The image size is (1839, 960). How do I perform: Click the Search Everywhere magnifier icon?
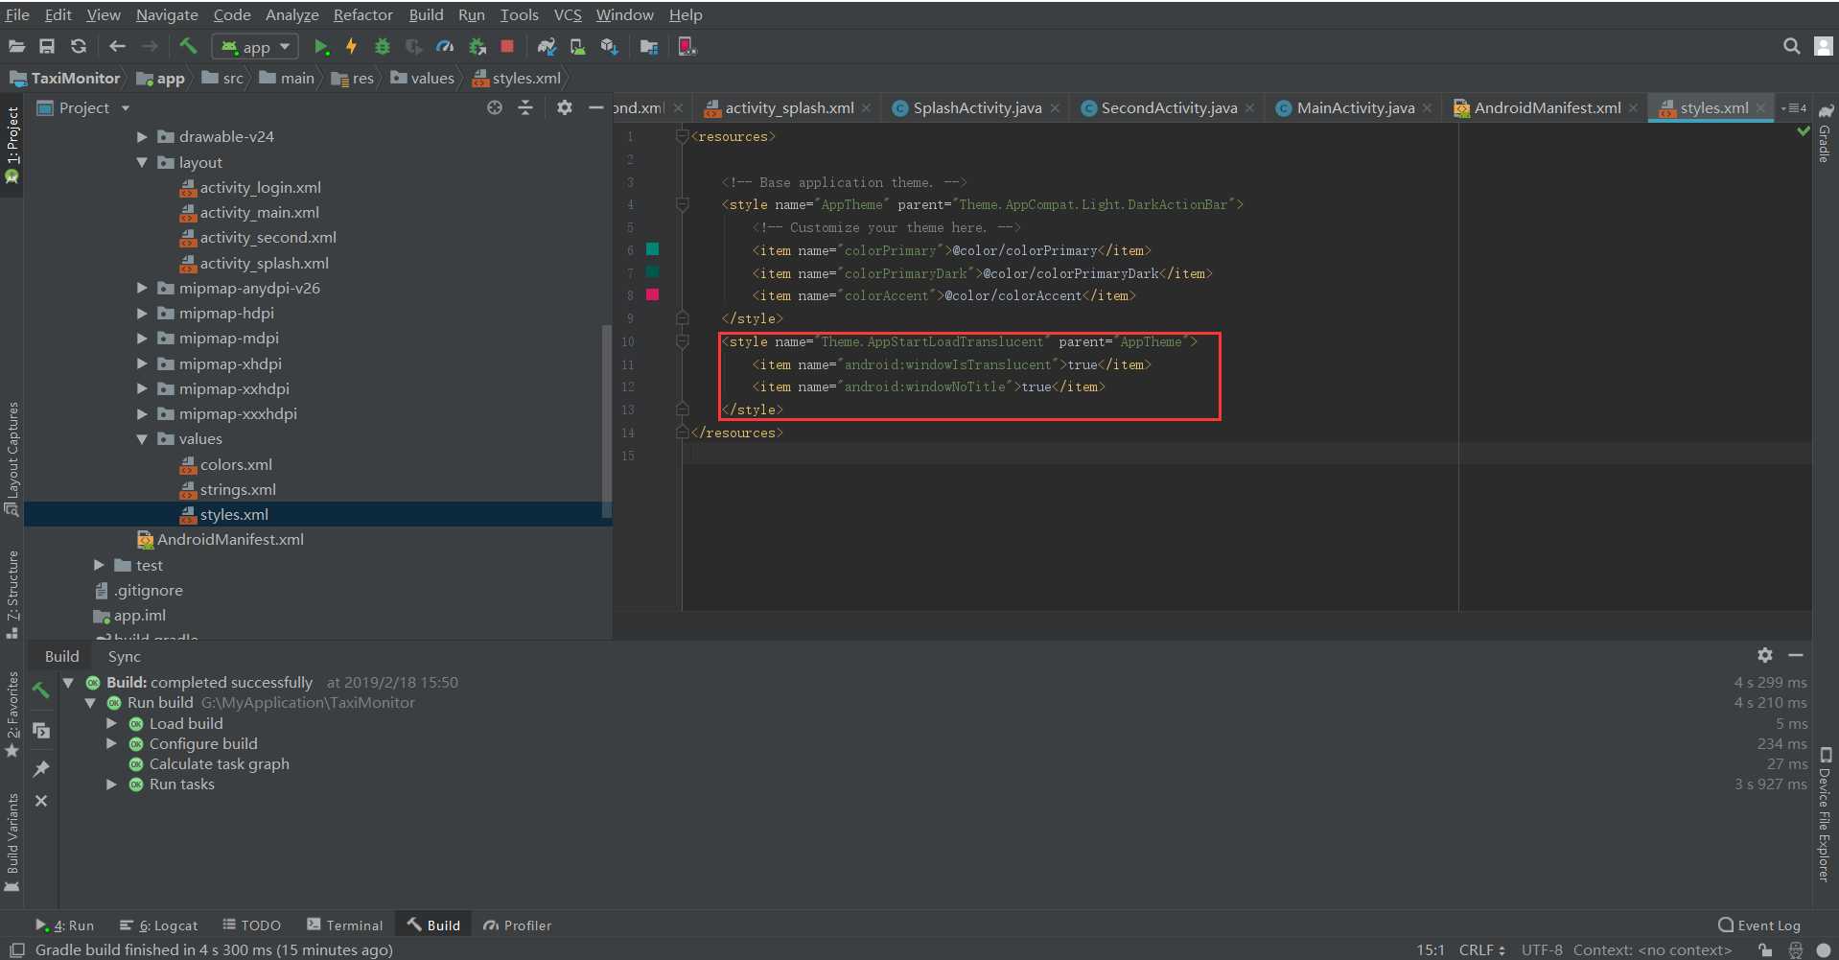click(x=1790, y=46)
